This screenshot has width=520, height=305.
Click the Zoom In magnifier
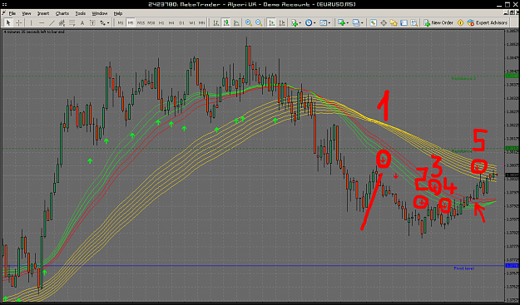click(249, 22)
